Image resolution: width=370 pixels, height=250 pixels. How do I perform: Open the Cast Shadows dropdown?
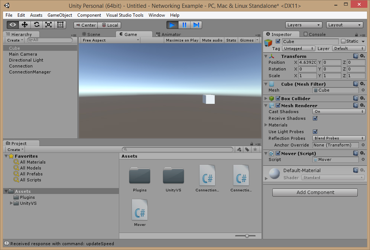(x=339, y=111)
